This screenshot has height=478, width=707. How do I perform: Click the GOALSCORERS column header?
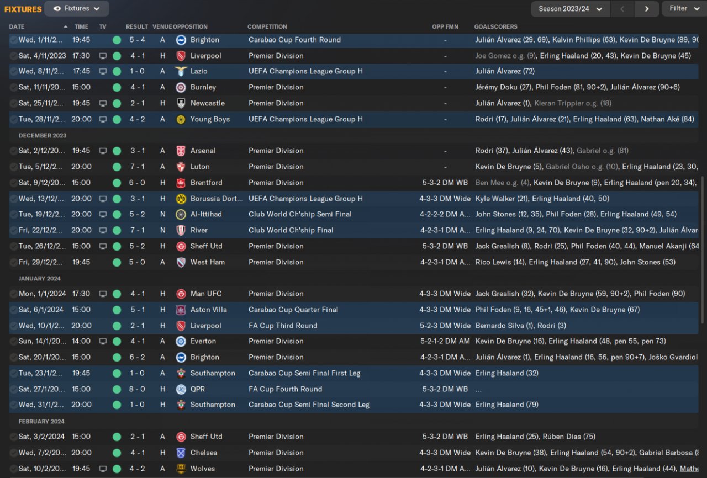click(496, 26)
